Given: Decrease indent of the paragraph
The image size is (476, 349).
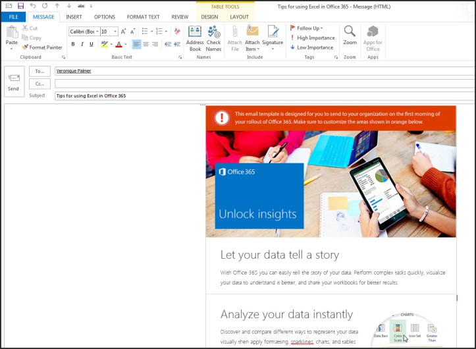Looking at the screenshot, I should pyautogui.click(x=168, y=44).
